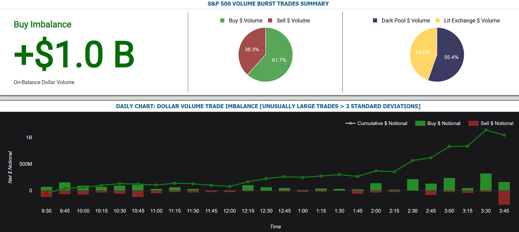Click the last cumulative line point at 3:45
The width and height of the screenshot is (519, 232).
click(504, 135)
